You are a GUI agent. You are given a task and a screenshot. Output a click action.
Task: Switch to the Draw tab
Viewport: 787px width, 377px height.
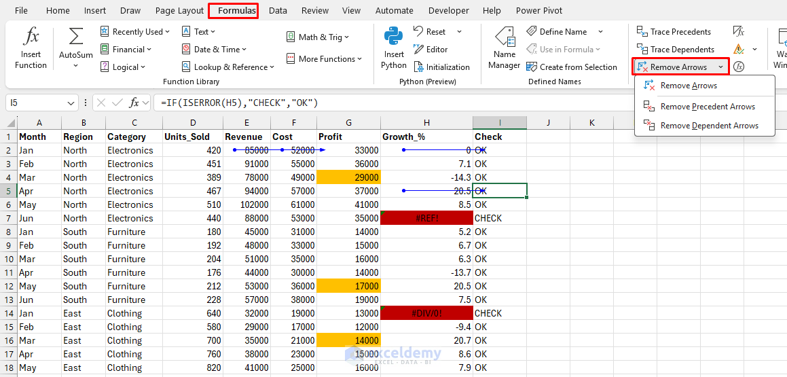(130, 11)
